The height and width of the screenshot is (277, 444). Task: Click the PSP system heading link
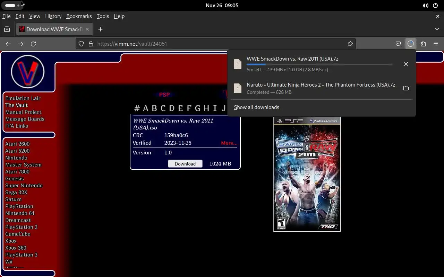[x=164, y=95]
